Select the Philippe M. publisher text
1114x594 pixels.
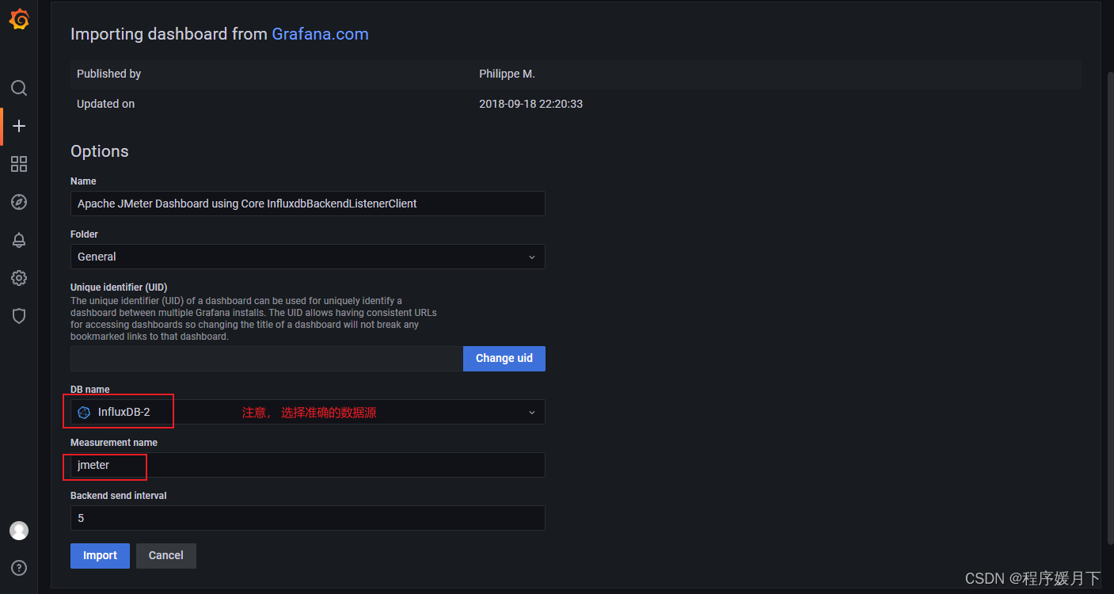[x=508, y=74]
